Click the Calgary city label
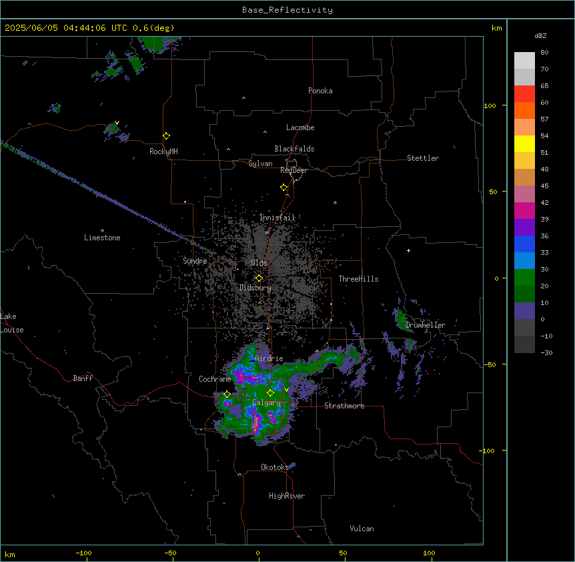This screenshot has height=562, width=575. tap(266, 402)
